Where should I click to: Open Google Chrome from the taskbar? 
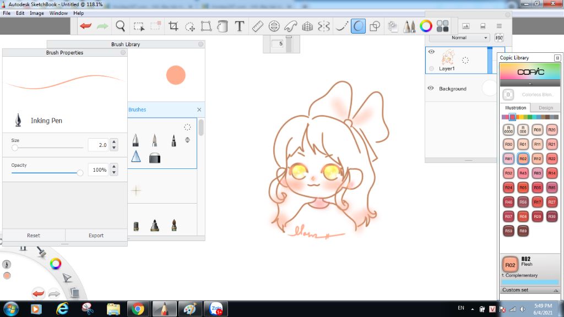point(138,309)
